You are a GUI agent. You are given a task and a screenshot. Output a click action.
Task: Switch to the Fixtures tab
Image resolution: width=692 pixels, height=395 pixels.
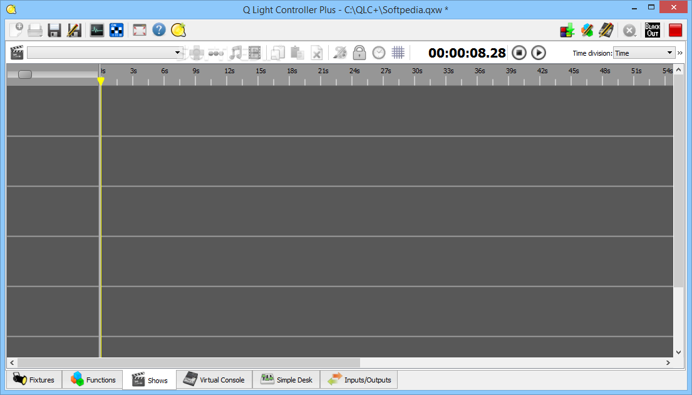pos(34,379)
